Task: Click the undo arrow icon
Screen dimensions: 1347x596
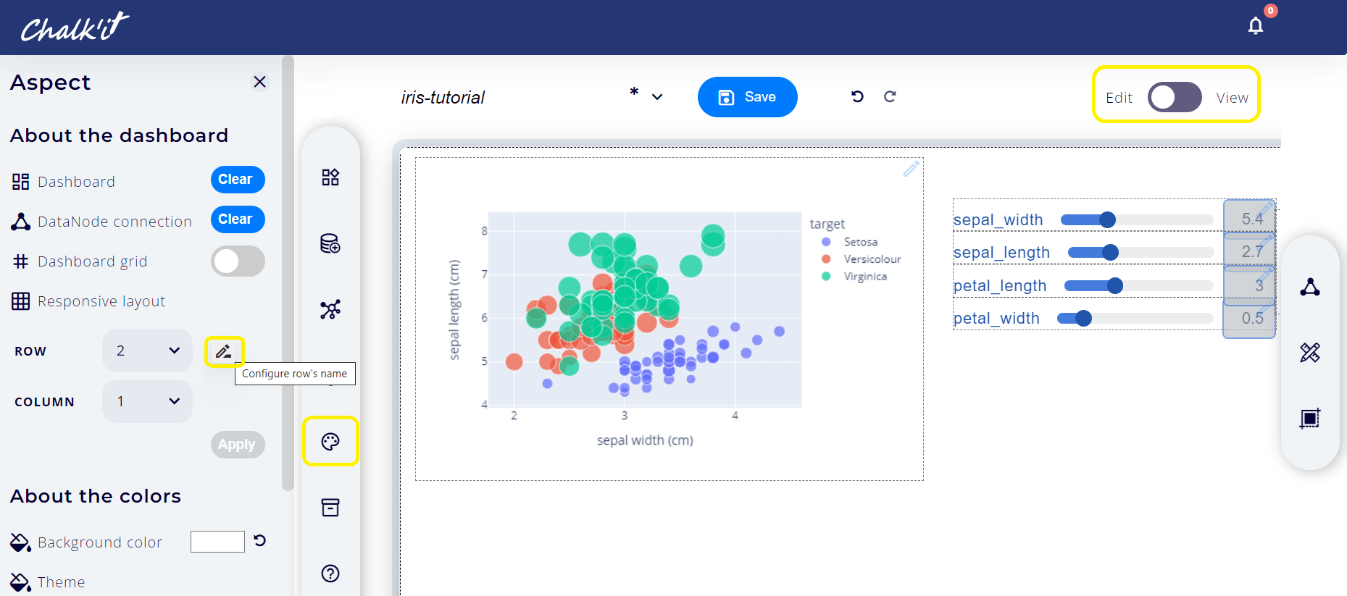Action: point(857,96)
